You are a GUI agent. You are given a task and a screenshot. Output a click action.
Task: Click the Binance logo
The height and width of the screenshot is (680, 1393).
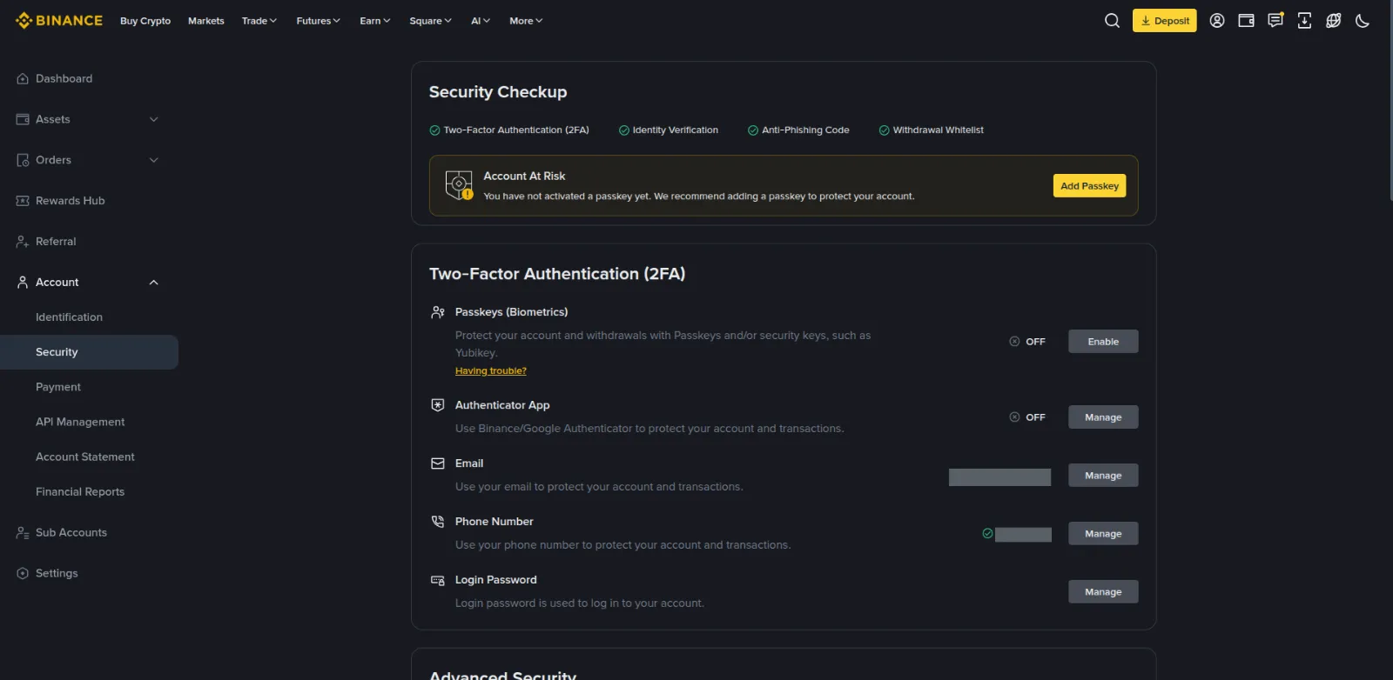[59, 20]
